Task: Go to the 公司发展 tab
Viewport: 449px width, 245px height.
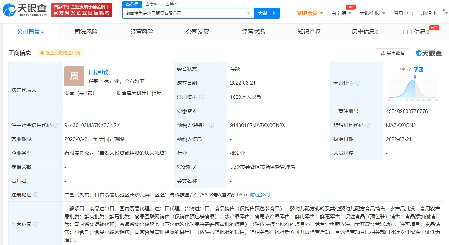Action: [197, 32]
